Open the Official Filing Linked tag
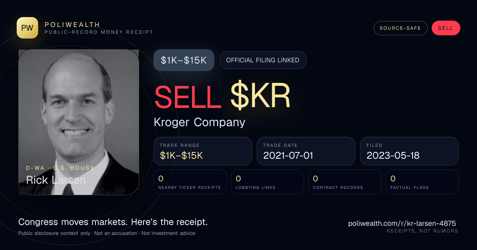The height and width of the screenshot is (250, 477). coord(263,60)
